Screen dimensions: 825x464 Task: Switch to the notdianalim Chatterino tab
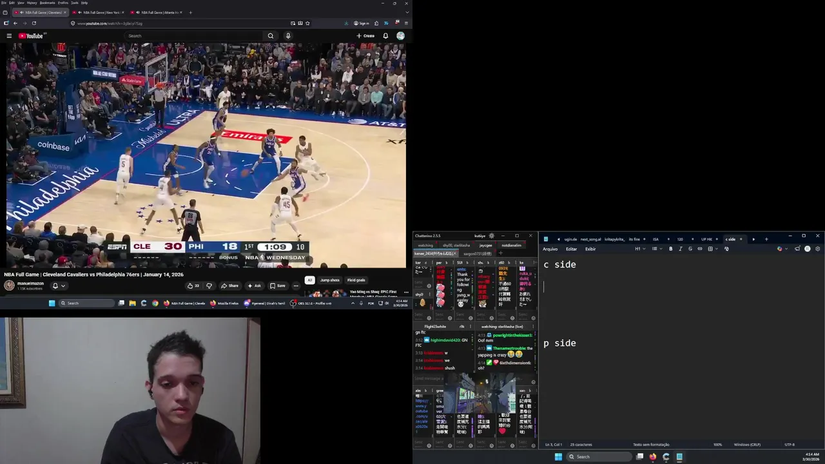(512, 246)
